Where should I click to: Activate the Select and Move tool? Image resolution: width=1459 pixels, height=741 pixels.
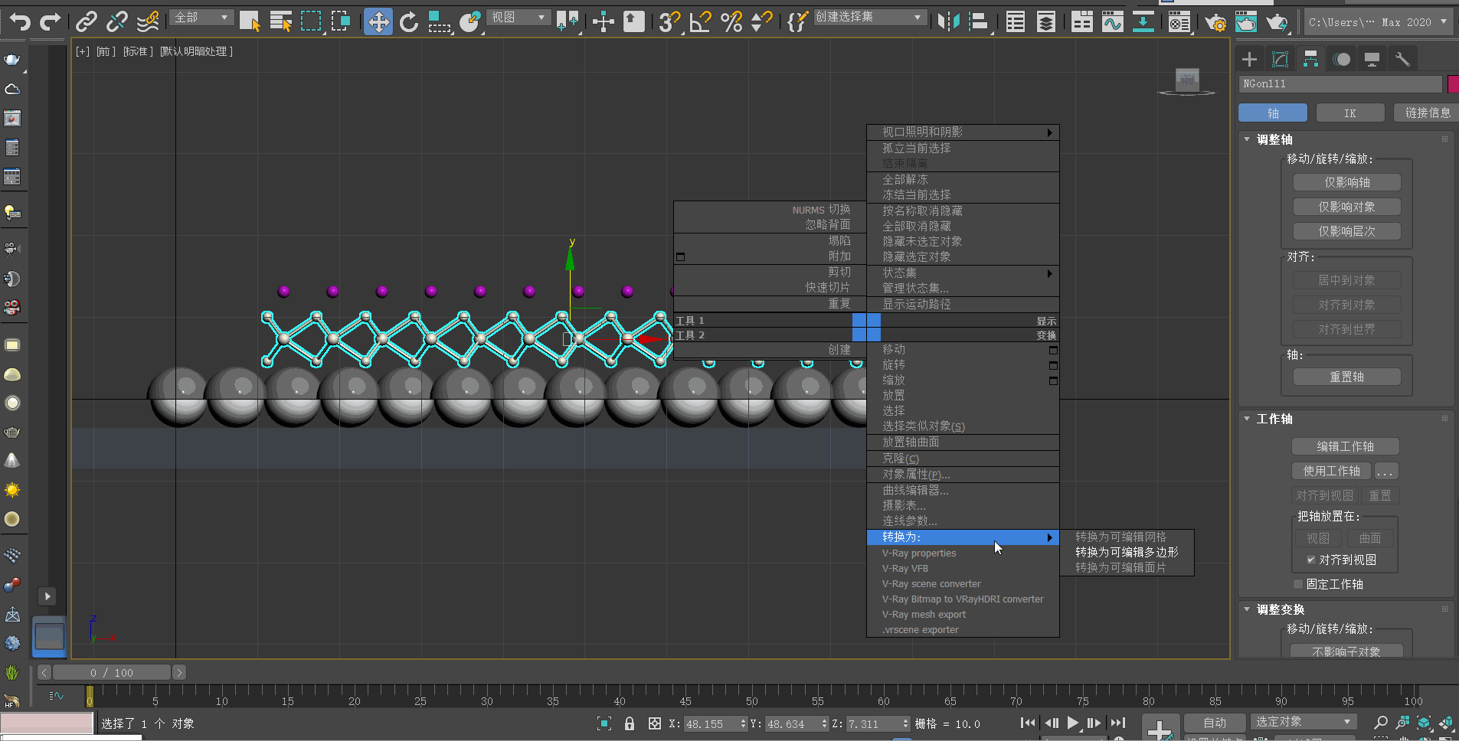(x=378, y=21)
